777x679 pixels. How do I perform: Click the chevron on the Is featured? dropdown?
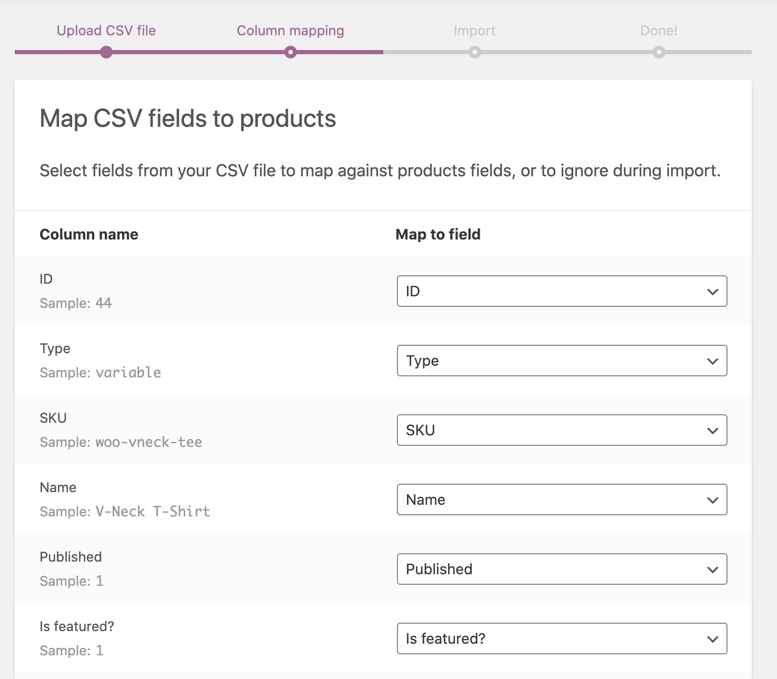pyautogui.click(x=713, y=638)
